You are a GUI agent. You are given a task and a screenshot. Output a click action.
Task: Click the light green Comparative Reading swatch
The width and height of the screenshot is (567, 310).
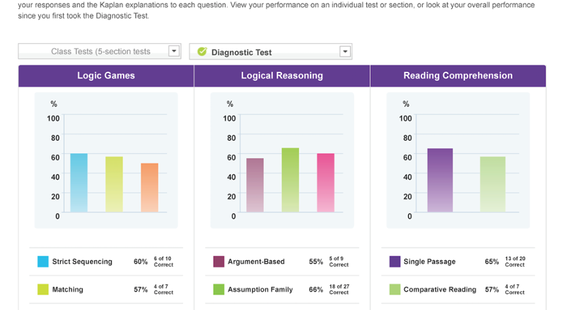pos(395,289)
